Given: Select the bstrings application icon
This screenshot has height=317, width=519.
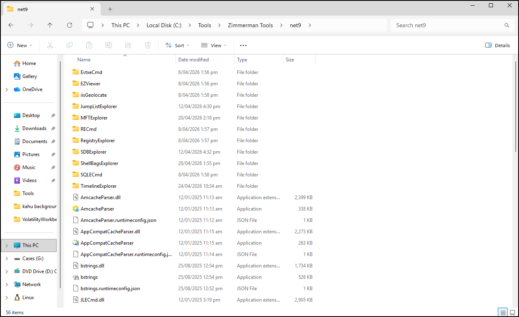Looking at the screenshot, I should click(x=75, y=277).
